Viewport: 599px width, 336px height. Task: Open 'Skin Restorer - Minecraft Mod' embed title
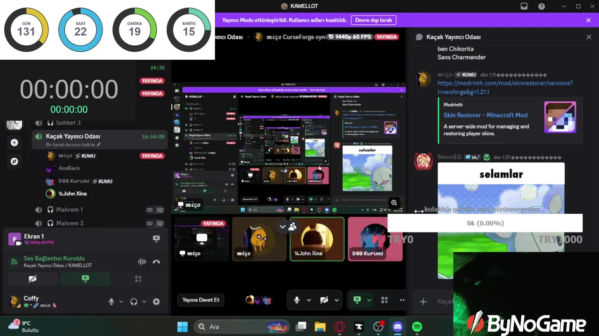coord(485,115)
